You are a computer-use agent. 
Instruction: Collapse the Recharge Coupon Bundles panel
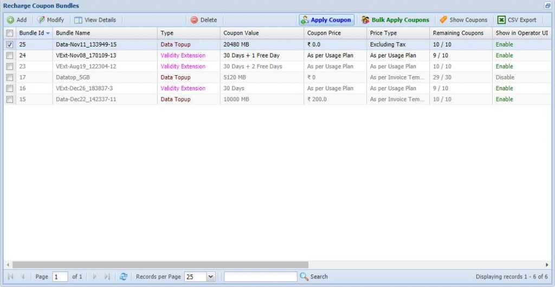pos(547,5)
